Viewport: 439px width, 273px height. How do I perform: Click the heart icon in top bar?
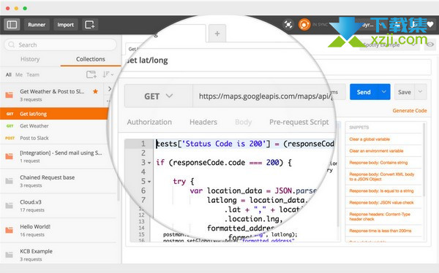pos(430,25)
